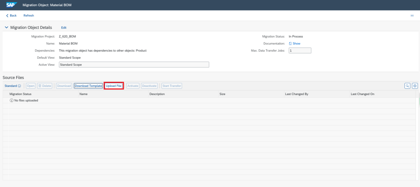Click the Max. Data Transfer Jobs field
420x187 pixels.
300,50
